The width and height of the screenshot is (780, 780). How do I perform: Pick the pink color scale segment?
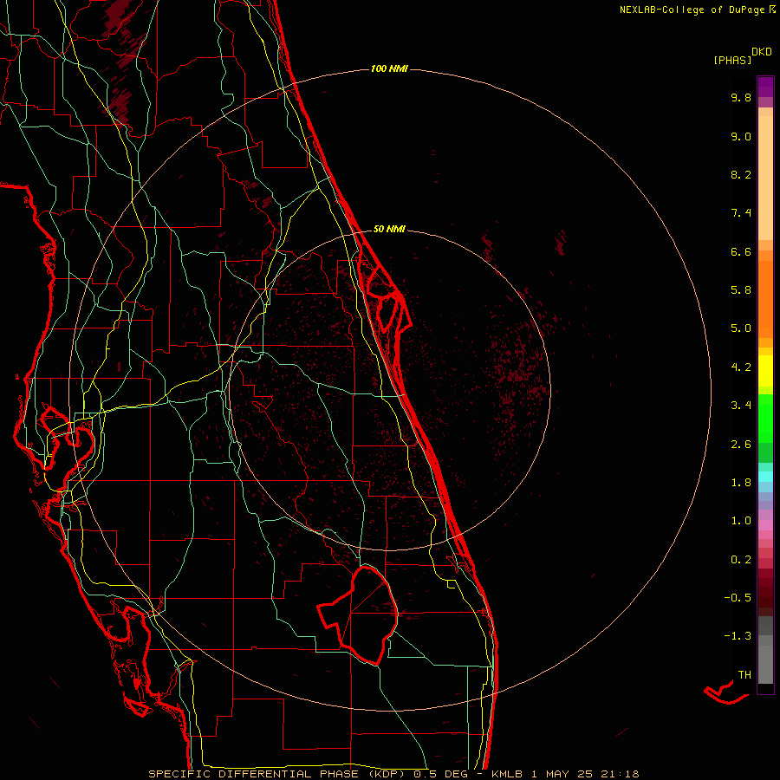tap(765, 525)
